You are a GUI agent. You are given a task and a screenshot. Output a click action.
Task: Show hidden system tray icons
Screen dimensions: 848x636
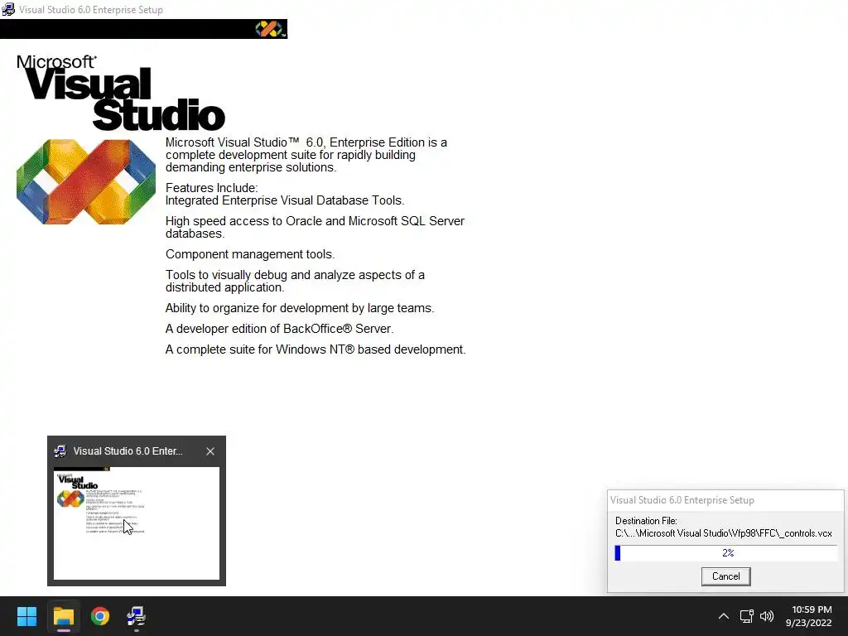723,616
